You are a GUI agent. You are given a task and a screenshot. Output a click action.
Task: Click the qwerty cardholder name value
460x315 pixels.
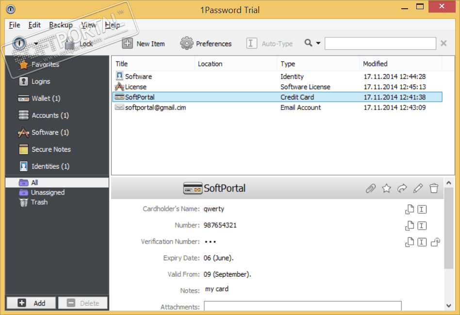point(214,209)
